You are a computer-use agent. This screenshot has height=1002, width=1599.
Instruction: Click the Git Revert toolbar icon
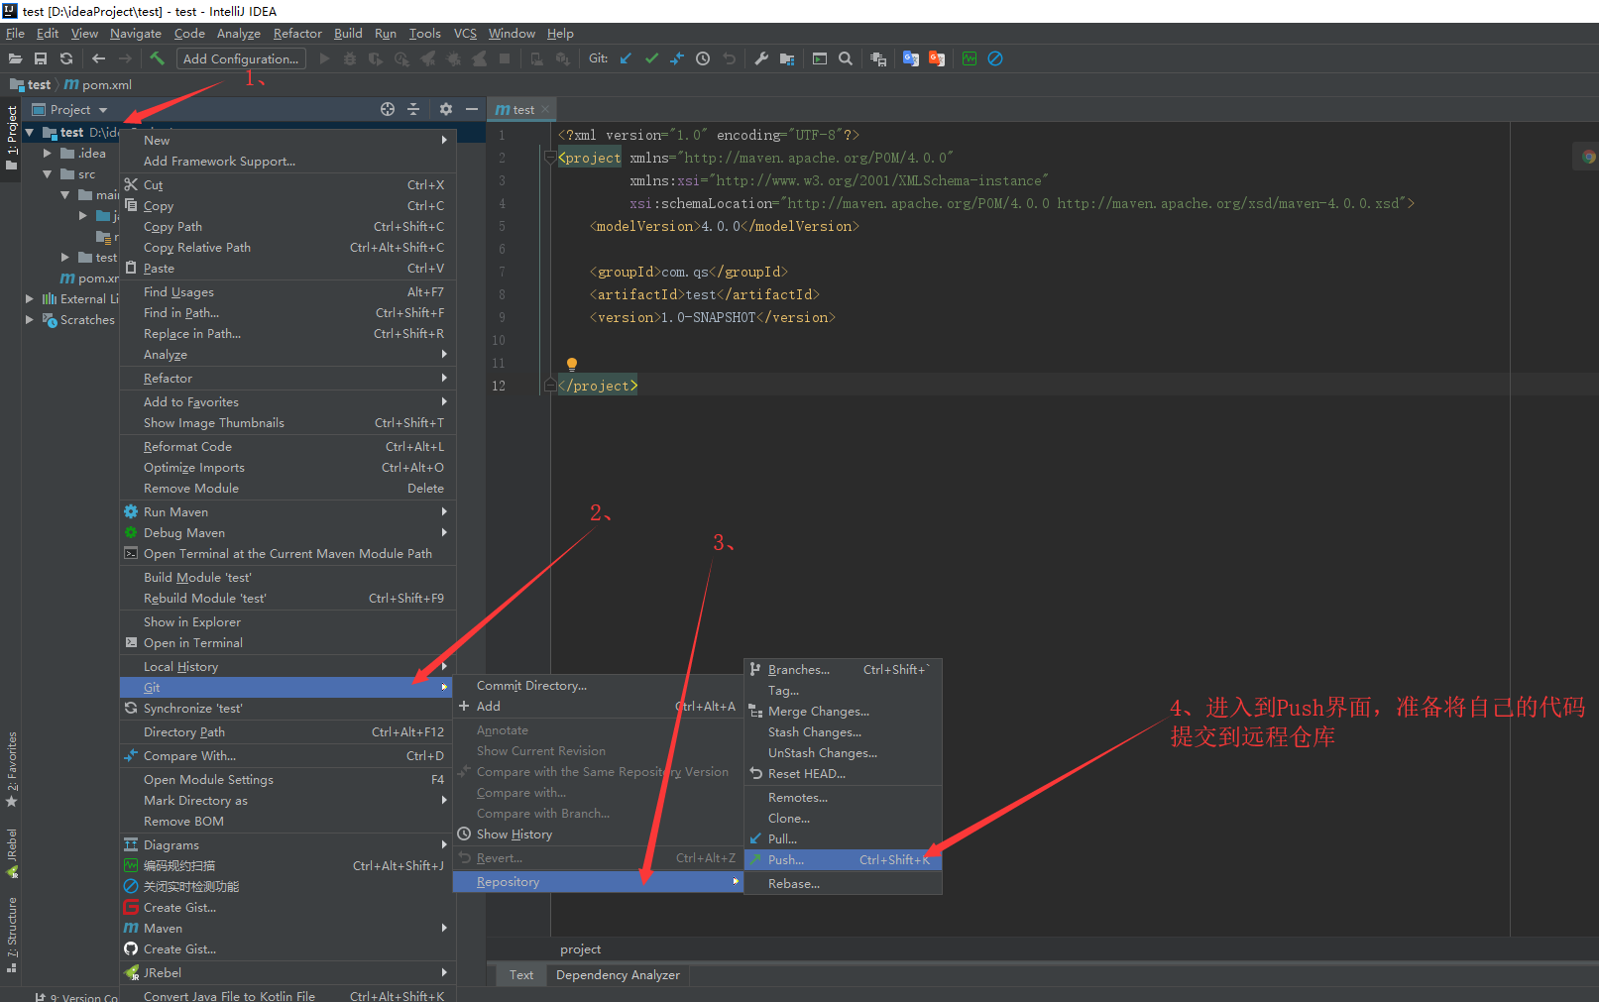(729, 58)
